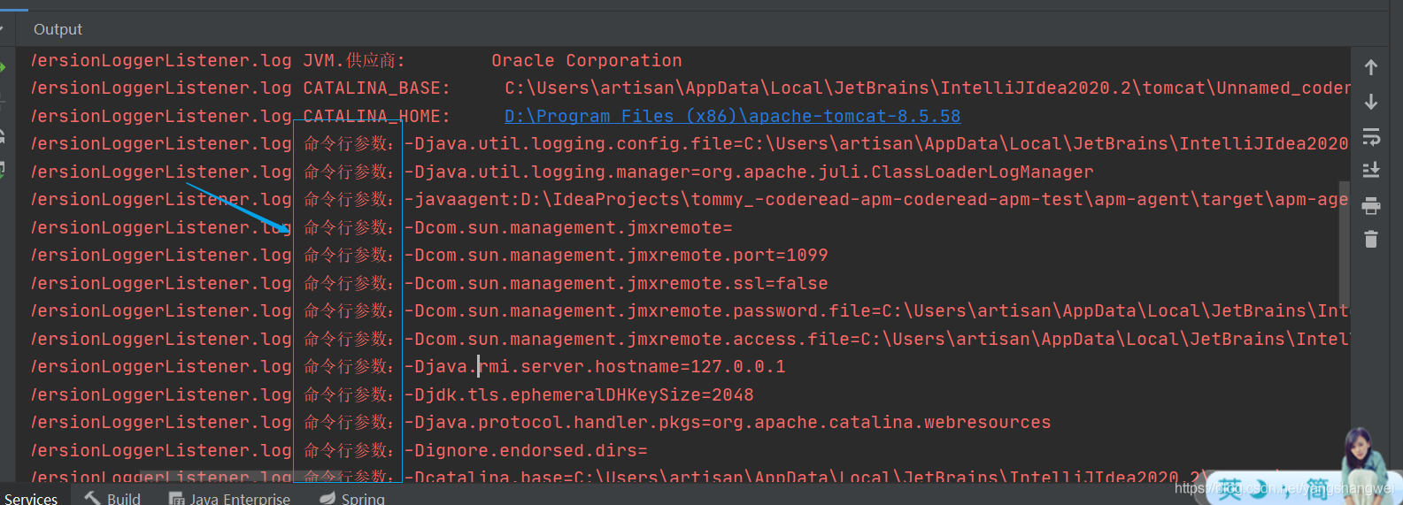Viewport: 1403px width, 505px height.
Task: Clear all console output with trash icon
Action: 1371,239
